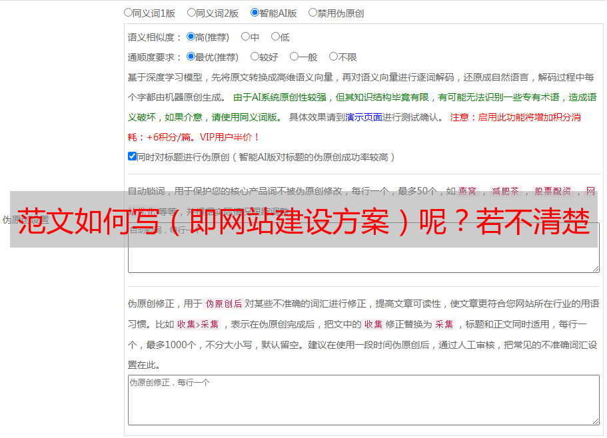The width and height of the screenshot is (607, 438).
Task: Select the 同义词1版 radio option
Action: coord(128,13)
